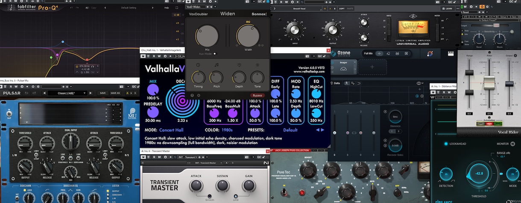521x203 pixels.
Task: Set the 1176LN meter to GR
Action: [437, 21]
